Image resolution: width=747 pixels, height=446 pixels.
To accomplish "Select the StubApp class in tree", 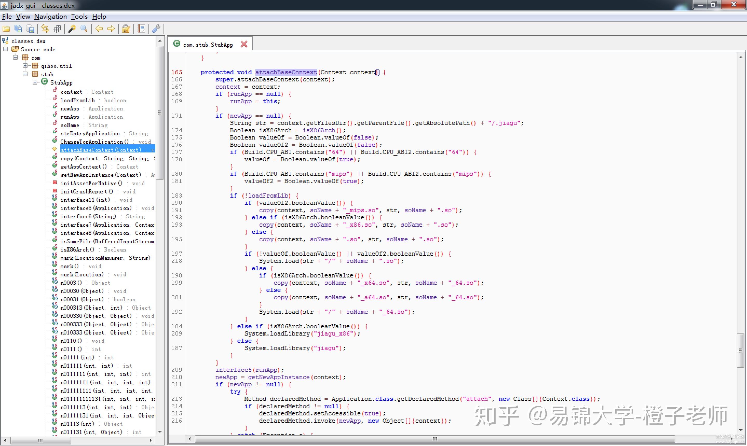I will 61,83.
